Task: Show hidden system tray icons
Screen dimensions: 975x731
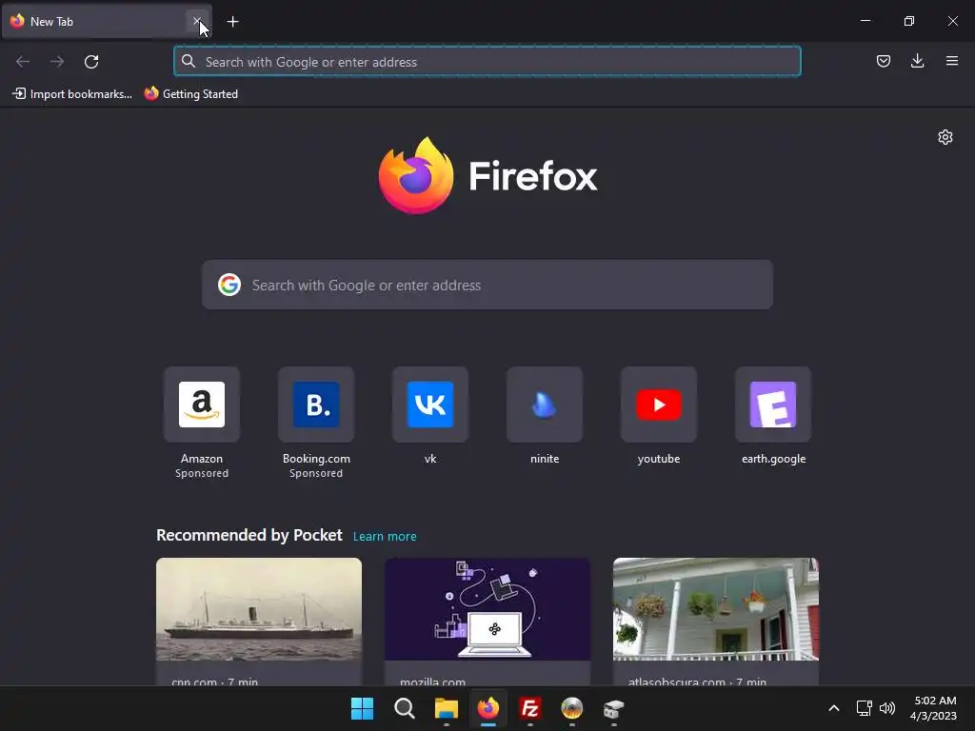Action: (x=834, y=708)
